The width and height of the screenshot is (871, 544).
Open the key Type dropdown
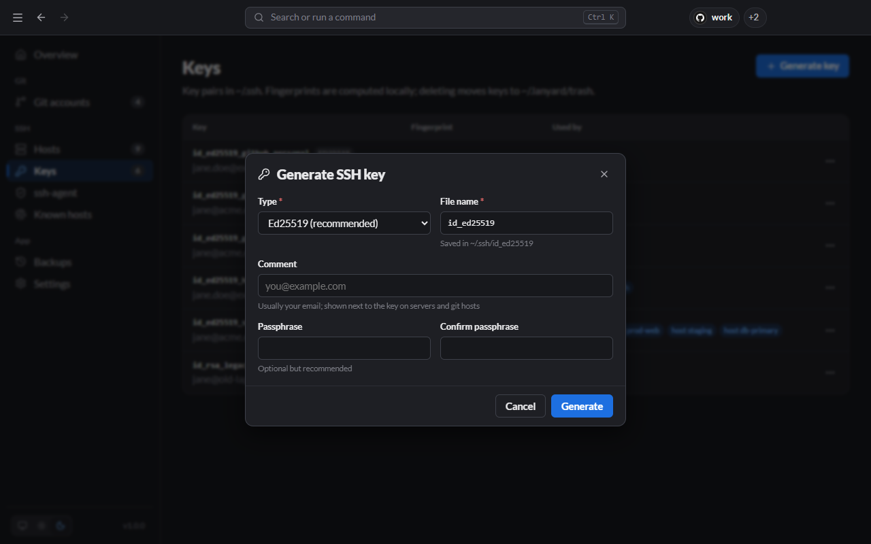pos(344,223)
